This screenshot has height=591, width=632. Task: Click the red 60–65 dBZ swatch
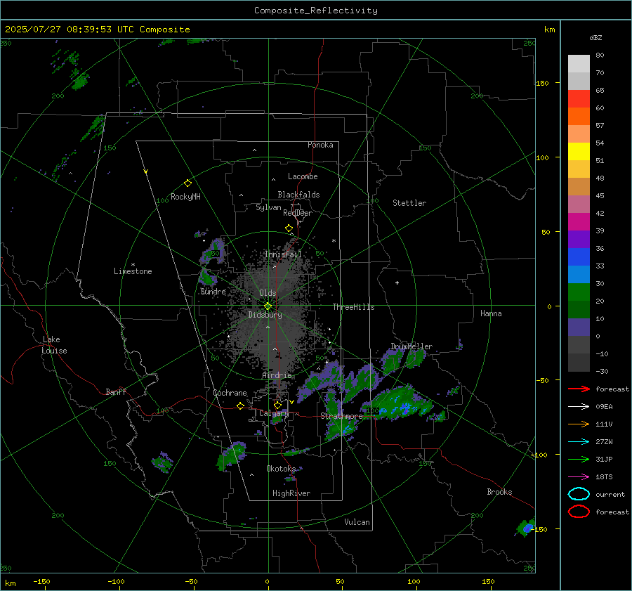click(x=579, y=99)
